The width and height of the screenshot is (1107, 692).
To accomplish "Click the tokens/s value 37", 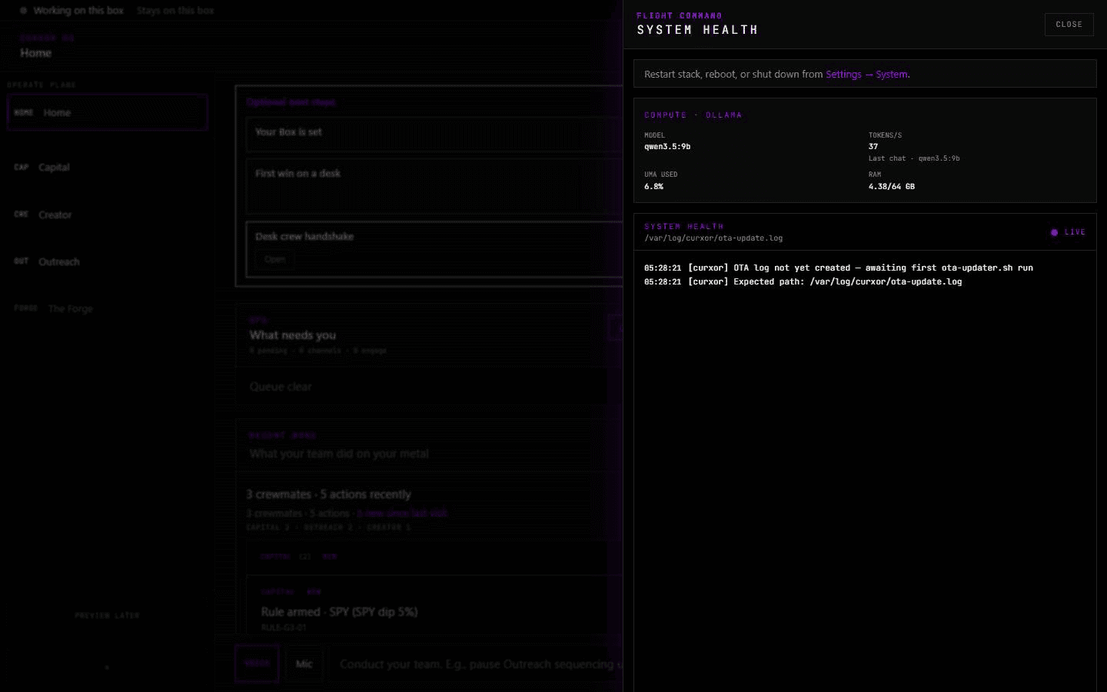I will (x=873, y=146).
